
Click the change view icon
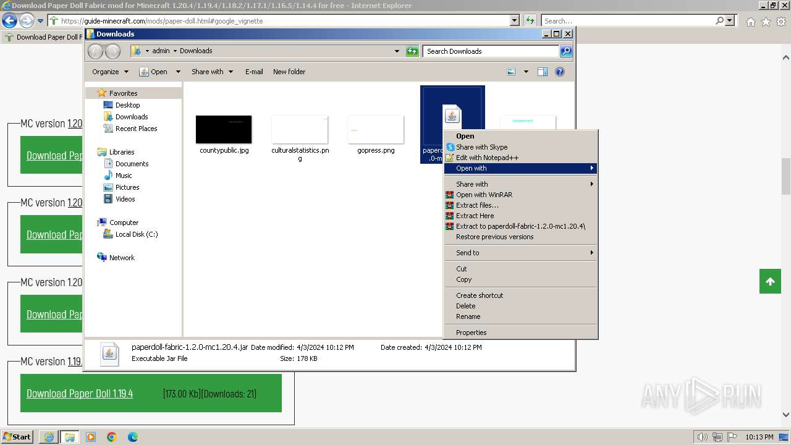pyautogui.click(x=511, y=72)
